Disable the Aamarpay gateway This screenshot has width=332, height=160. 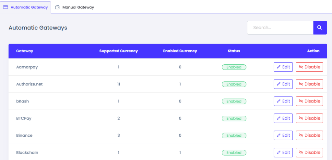309,67
